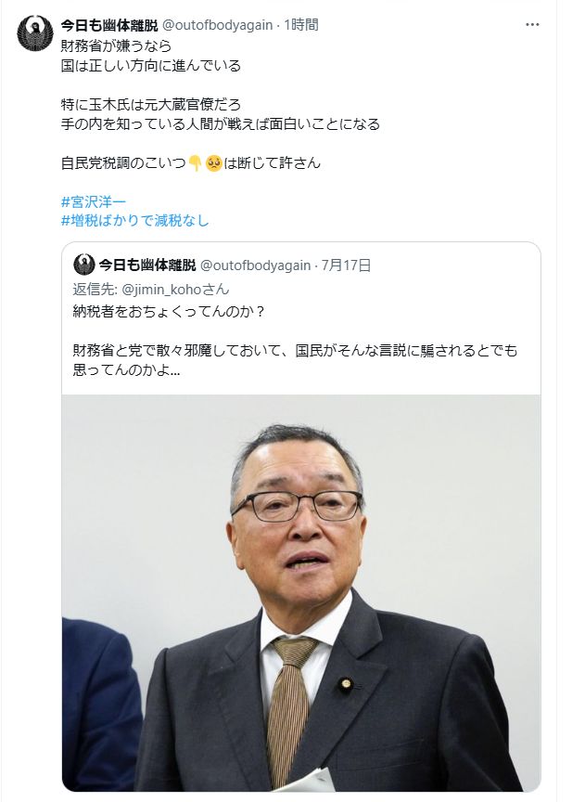585x802 pixels.
Task: Click the pointing-down hand emoji
Action: coord(196,163)
